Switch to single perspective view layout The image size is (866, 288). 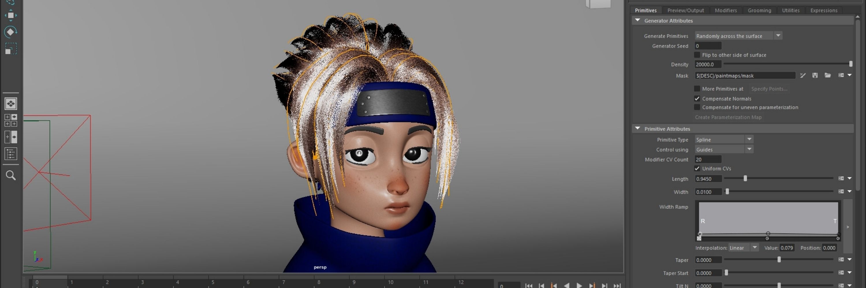11,104
